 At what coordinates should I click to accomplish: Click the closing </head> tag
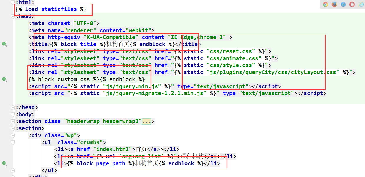point(27,107)
